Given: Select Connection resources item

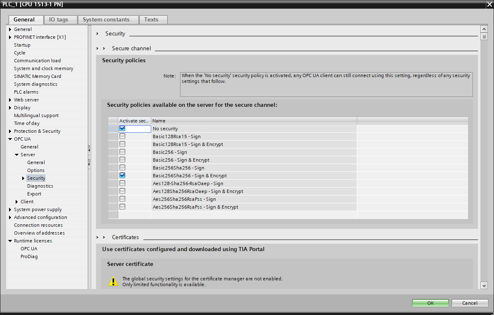Looking at the screenshot, I should coord(38,225).
